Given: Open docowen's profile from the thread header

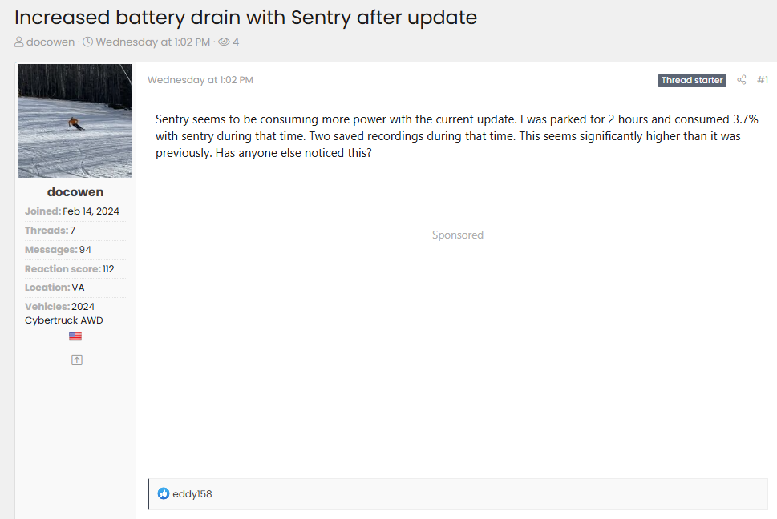Looking at the screenshot, I should pos(51,42).
